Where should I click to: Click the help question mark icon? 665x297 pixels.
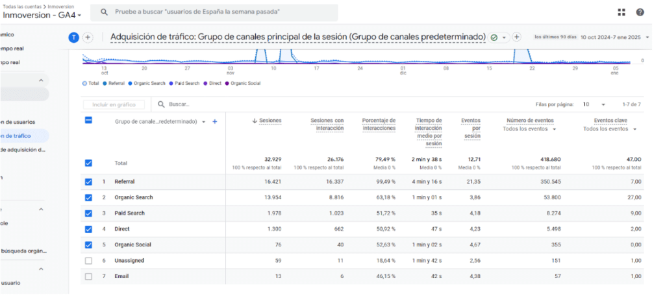pyautogui.click(x=640, y=12)
